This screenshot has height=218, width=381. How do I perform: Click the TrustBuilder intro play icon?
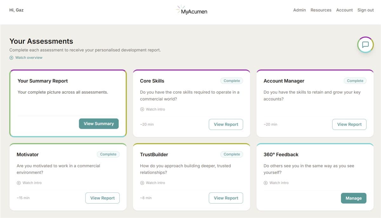[x=142, y=183]
